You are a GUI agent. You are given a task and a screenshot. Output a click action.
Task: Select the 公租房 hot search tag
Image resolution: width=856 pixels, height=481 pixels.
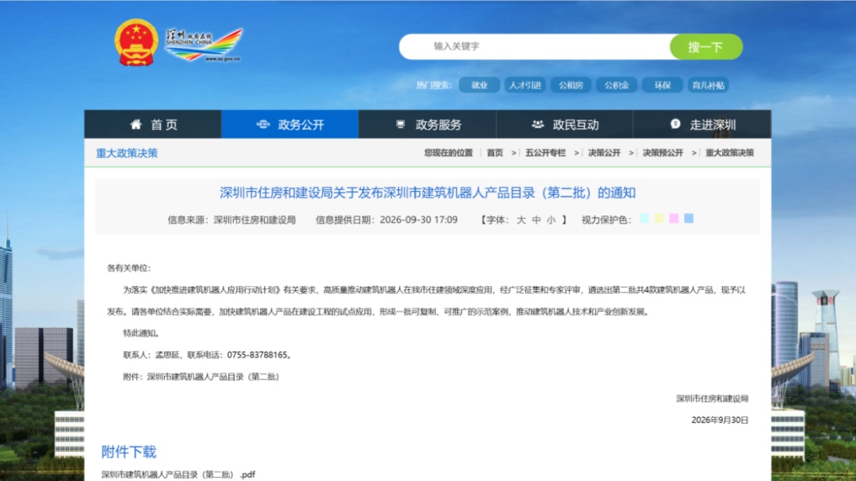(571, 85)
